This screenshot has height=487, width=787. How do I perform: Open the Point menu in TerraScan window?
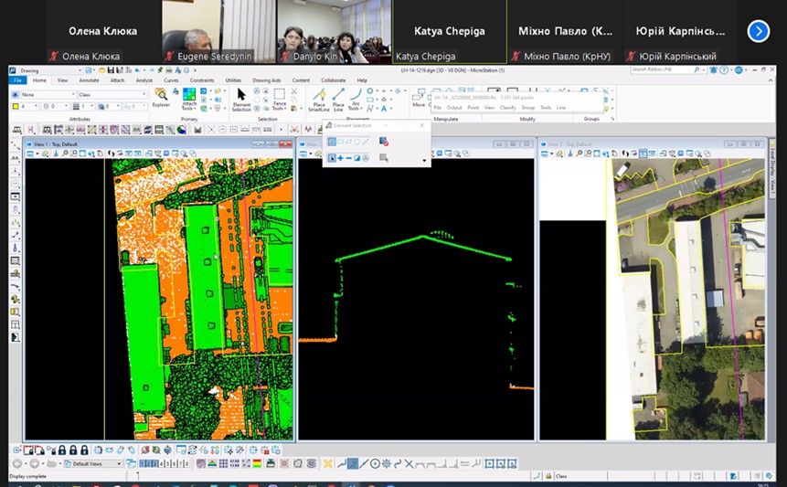tap(473, 107)
